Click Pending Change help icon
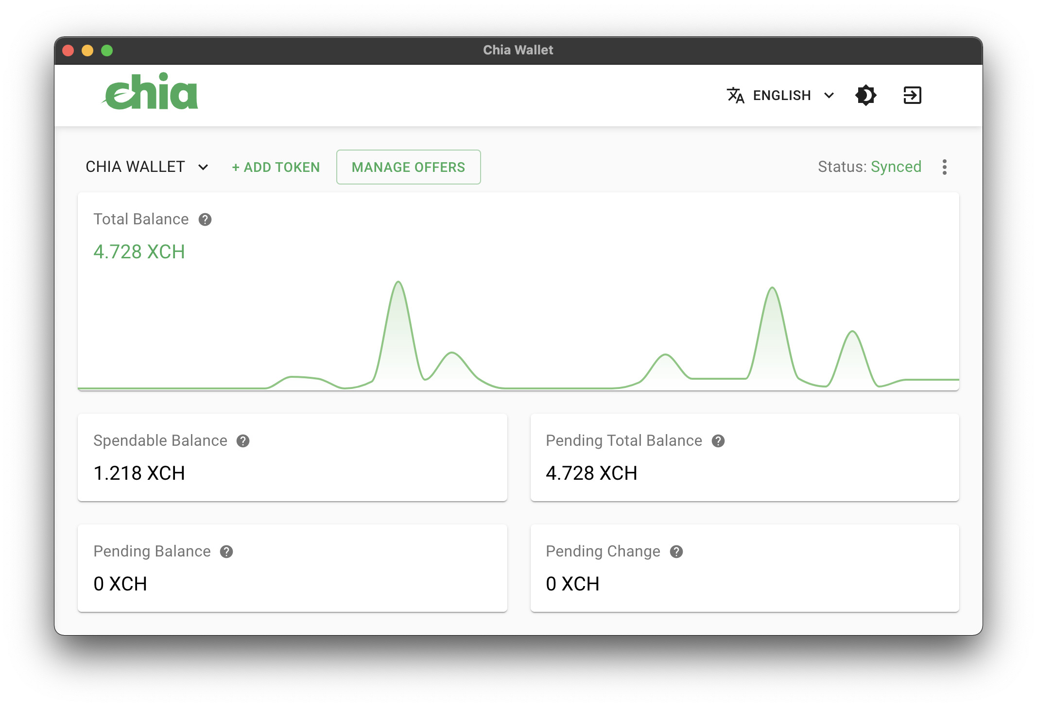Image resolution: width=1037 pixels, height=707 pixels. coord(676,552)
